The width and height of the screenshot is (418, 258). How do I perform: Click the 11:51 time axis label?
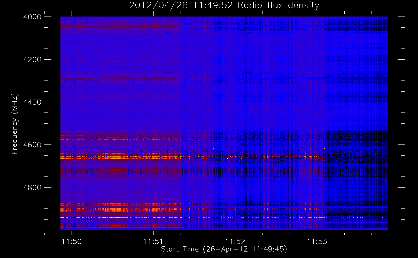click(x=153, y=242)
